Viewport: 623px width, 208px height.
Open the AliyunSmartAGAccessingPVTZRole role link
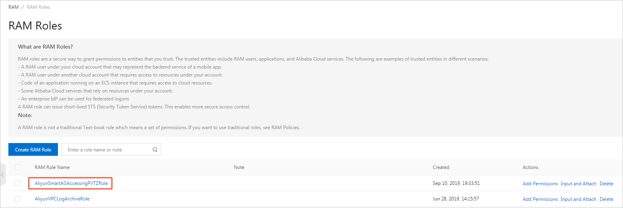point(71,183)
